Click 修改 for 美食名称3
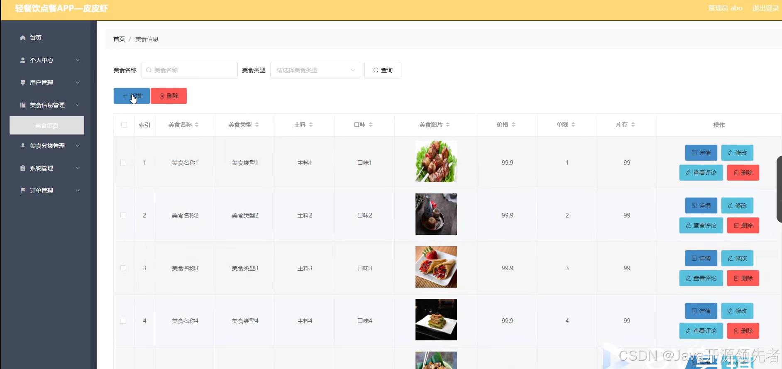The image size is (782, 369). pyautogui.click(x=737, y=258)
